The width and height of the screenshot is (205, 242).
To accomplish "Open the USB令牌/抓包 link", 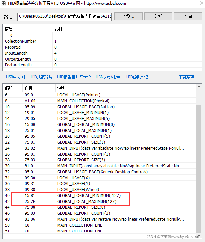I will (108, 77).
